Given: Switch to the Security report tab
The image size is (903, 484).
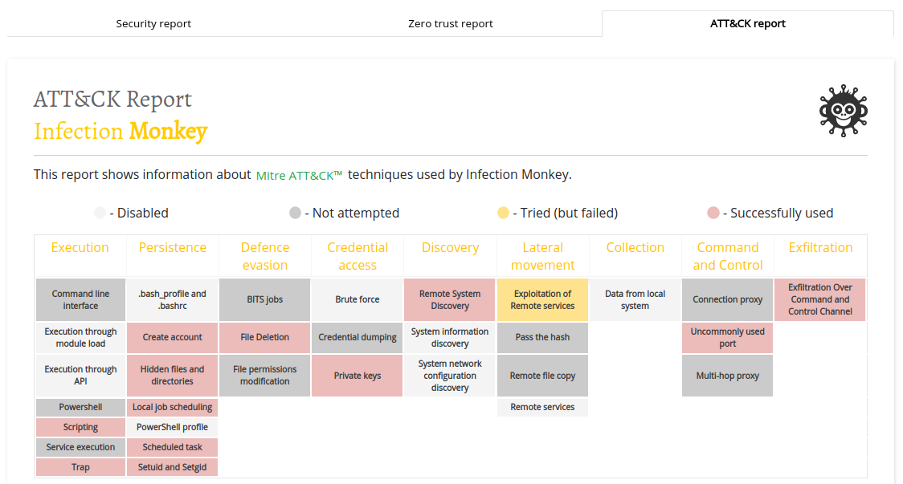Looking at the screenshot, I should coord(153,23).
